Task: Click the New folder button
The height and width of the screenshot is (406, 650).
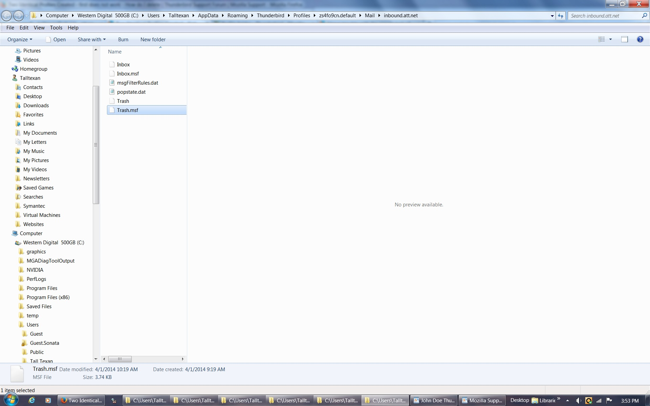Action: 153,39
